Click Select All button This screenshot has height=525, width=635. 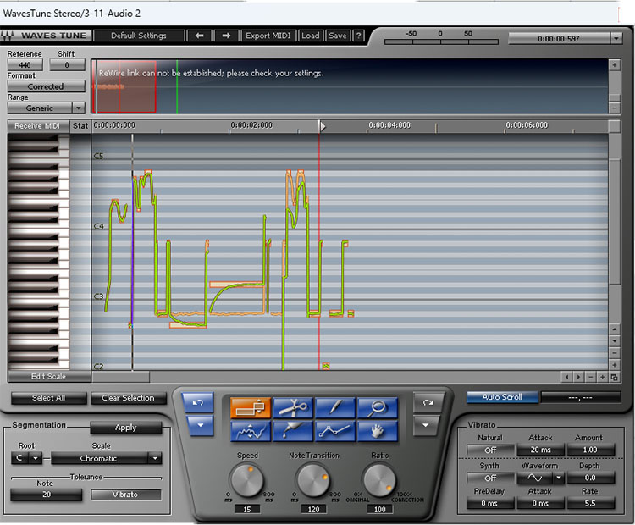(48, 398)
